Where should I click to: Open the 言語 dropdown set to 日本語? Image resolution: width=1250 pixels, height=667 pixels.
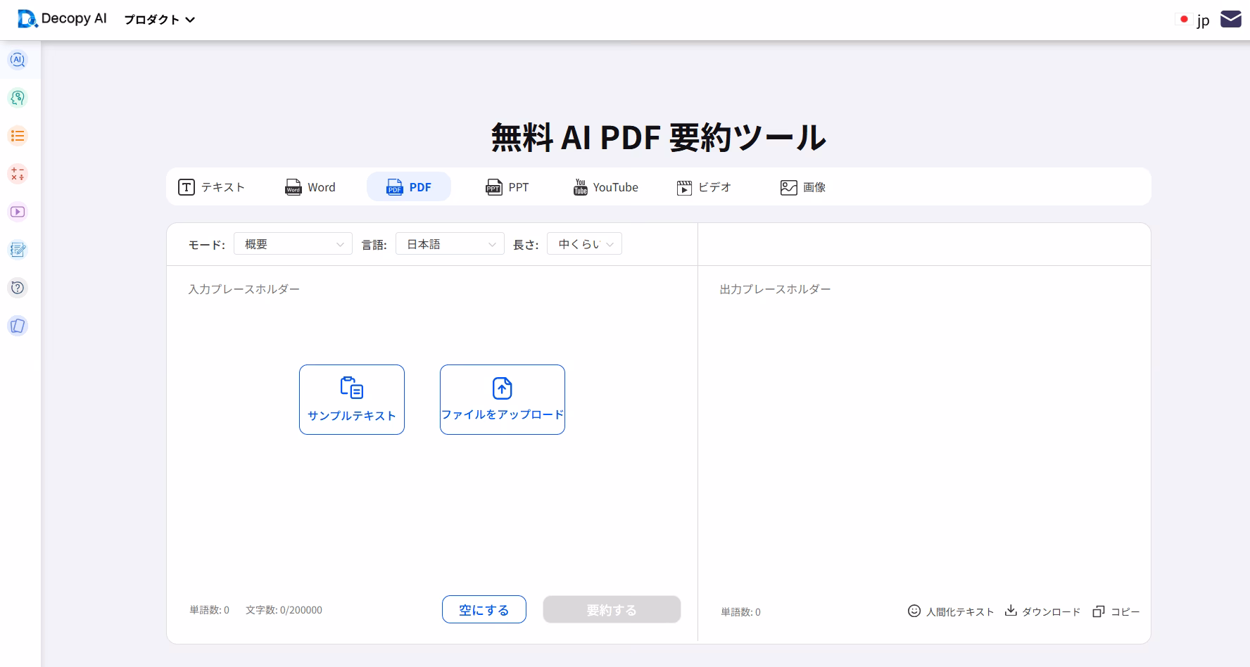pyautogui.click(x=450, y=244)
